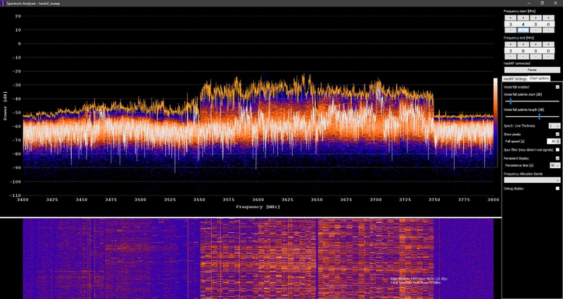Toggle Show peaks checkbox
Image resolution: width=563 pixels, height=299 pixels.
click(557, 134)
